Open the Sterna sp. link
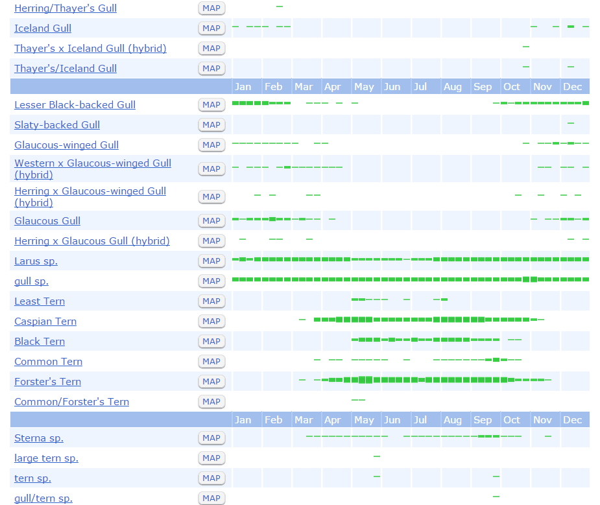The height and width of the screenshot is (505, 600). pos(39,438)
